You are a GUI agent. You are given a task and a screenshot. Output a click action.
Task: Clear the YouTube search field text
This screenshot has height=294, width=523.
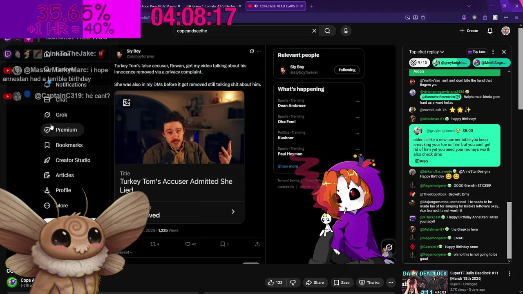click(314, 31)
